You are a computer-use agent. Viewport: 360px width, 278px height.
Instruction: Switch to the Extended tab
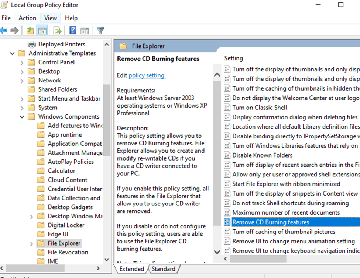[132, 269]
